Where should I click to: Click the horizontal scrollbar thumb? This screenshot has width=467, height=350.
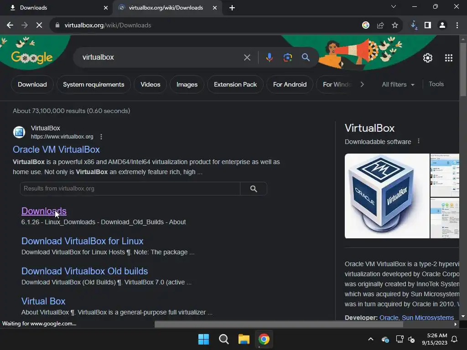click(279, 324)
